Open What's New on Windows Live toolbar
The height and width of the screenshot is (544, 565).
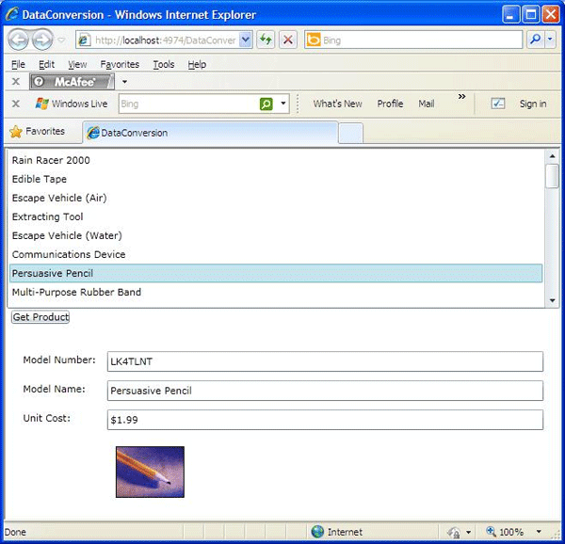tap(338, 104)
